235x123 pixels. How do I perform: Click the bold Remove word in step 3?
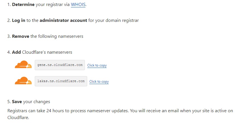pos(21,36)
